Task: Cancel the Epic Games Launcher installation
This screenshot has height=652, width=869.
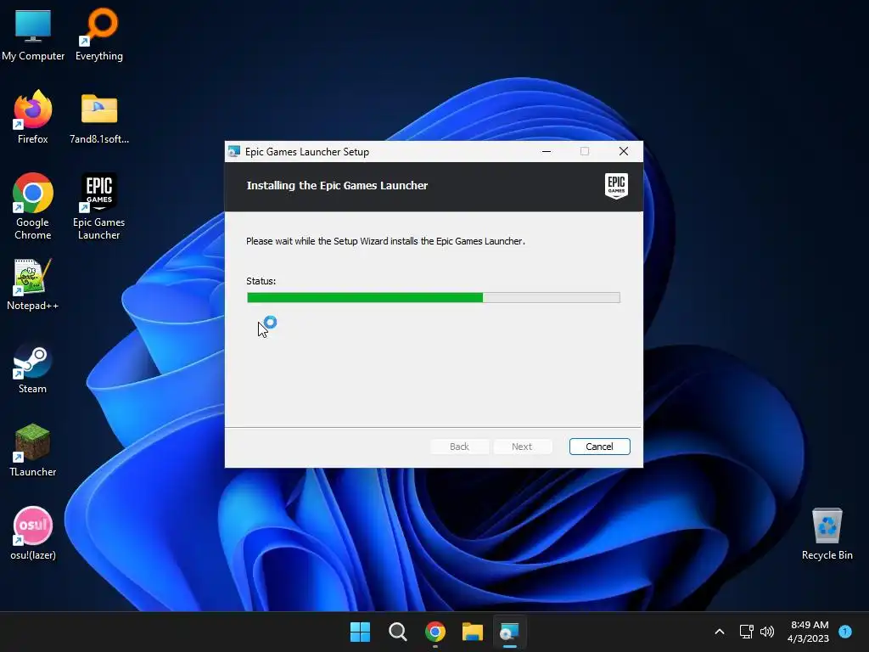Action: (600, 447)
